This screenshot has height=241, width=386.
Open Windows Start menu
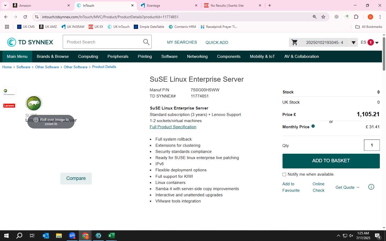6,236
